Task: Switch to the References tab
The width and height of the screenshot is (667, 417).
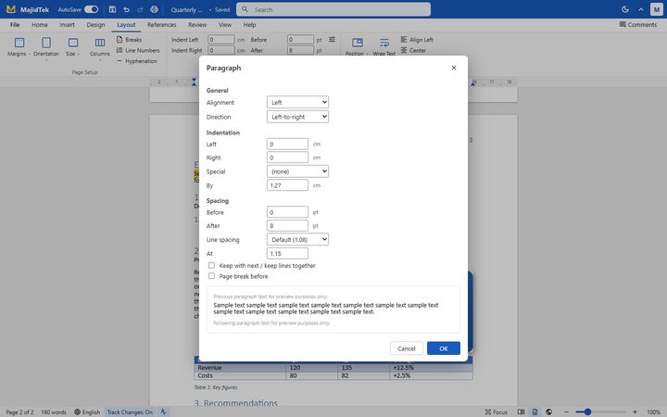Action: (x=161, y=25)
